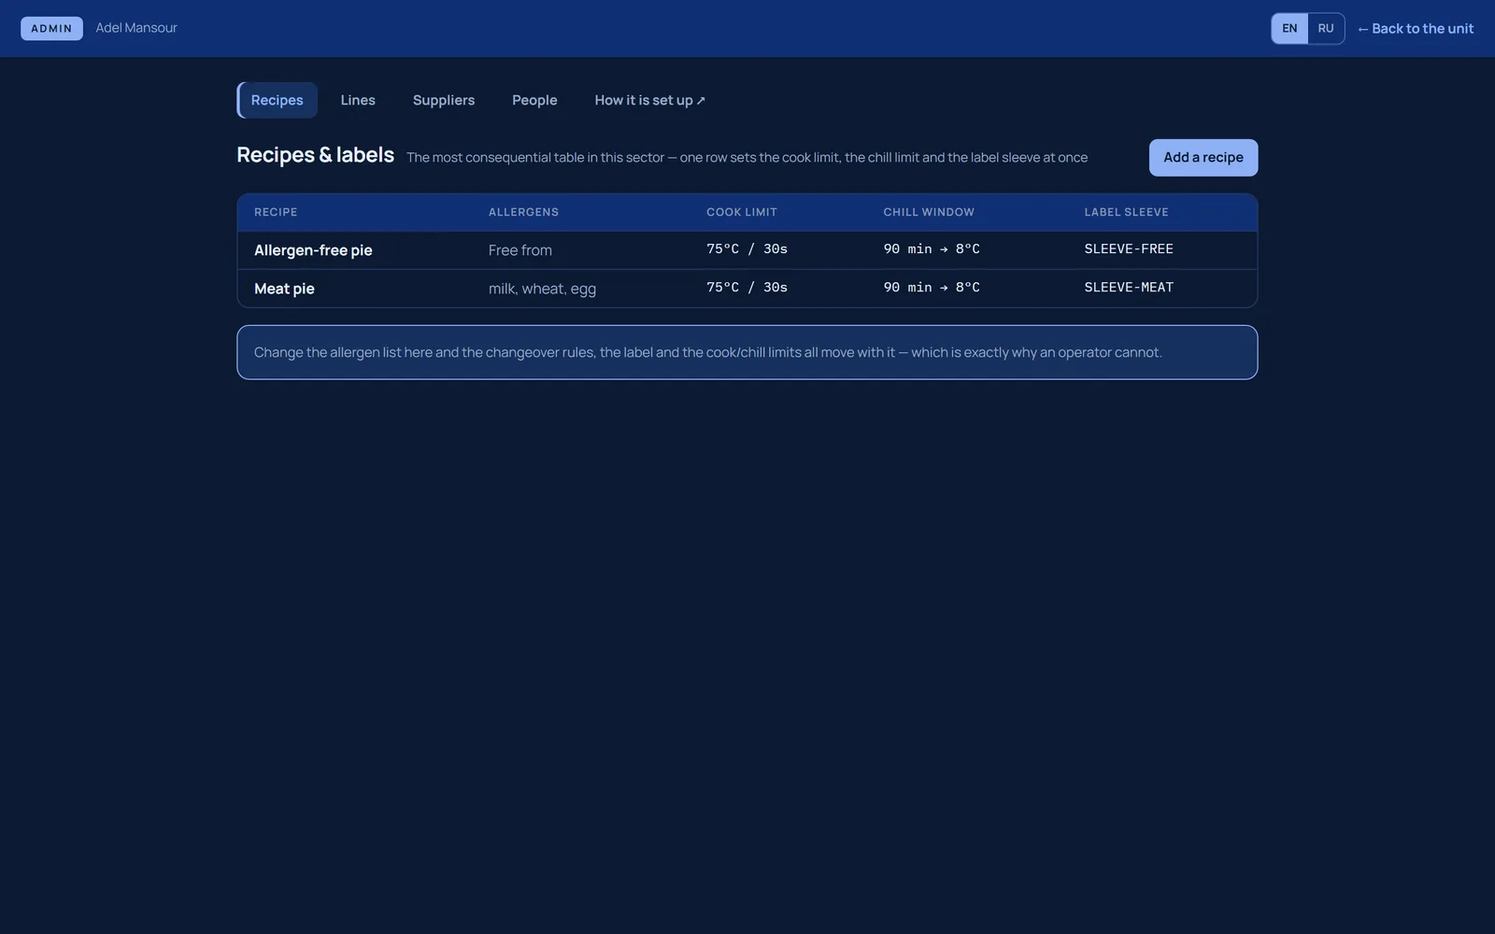Click the milk, wheat, egg allergens cell
The height and width of the screenshot is (934, 1495).
pos(542,289)
